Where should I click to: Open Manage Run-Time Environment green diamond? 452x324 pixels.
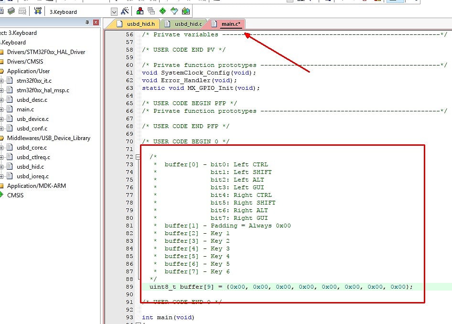[x=163, y=11]
